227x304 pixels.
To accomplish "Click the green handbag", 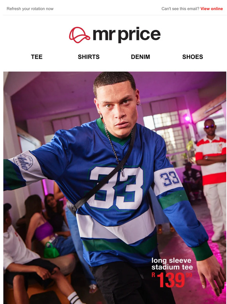I will (51, 250).
